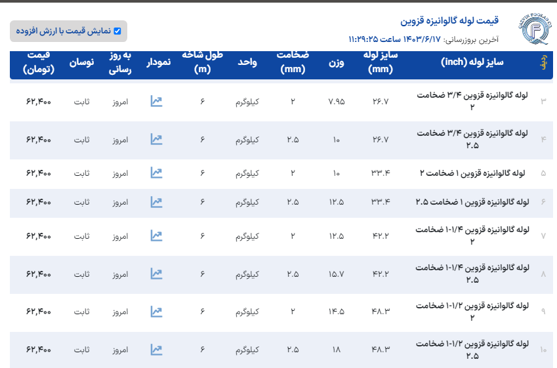Open لوله گالوانیزه قزوین 1 ضخامت 2.5 link
Image resolution: width=557 pixels, height=368 pixels.
472,202
